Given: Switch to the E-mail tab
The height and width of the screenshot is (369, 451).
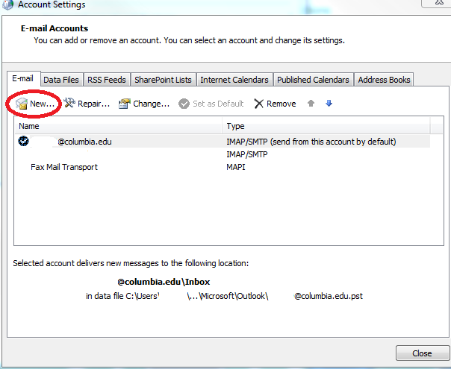Looking at the screenshot, I should pyautogui.click(x=22, y=78).
